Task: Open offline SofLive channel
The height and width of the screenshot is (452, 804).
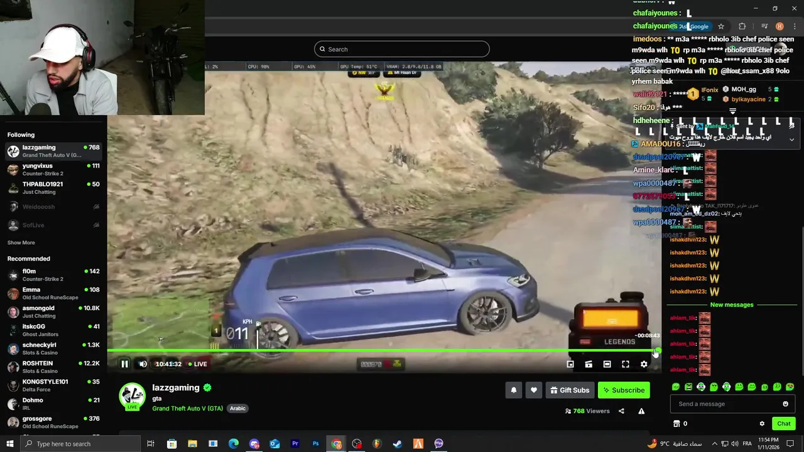Action: point(53,225)
